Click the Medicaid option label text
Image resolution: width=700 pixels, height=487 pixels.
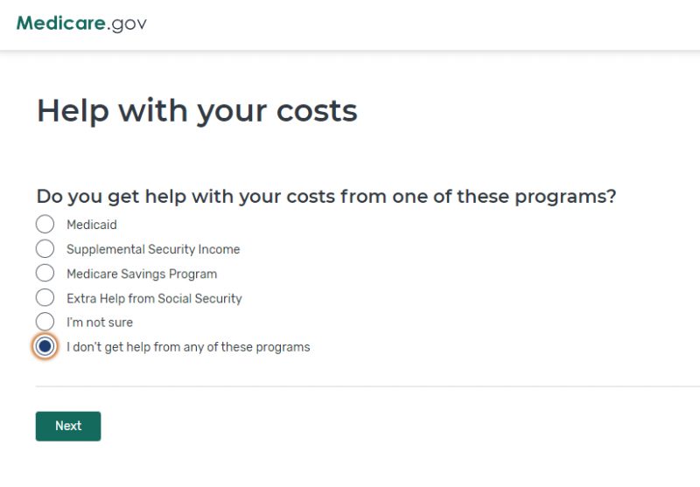(92, 225)
